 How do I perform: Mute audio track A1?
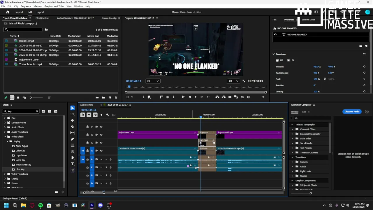[101, 159]
